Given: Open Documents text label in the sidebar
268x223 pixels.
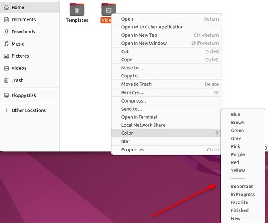Looking at the screenshot, I should (x=23, y=20).
